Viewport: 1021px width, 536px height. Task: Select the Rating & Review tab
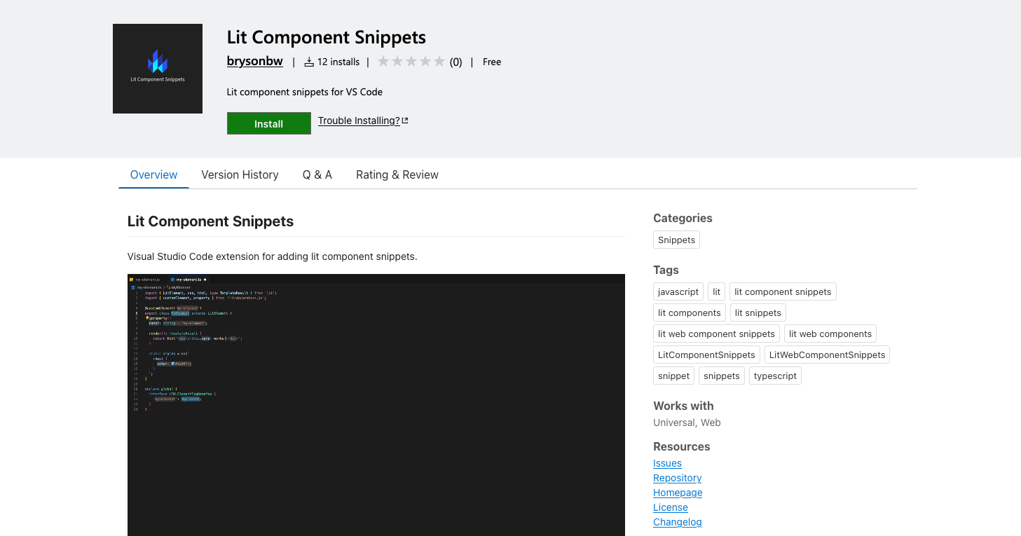[397, 174]
